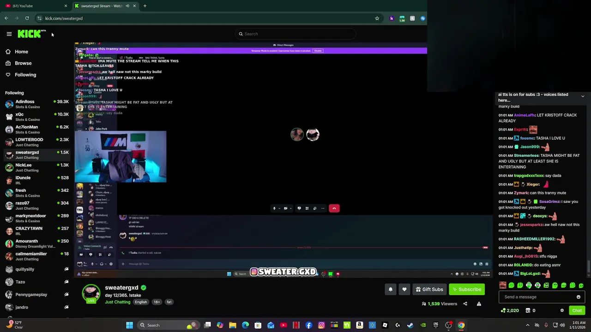Open the Kick sidebar hamburger menu
591x332 pixels.
click(9, 34)
